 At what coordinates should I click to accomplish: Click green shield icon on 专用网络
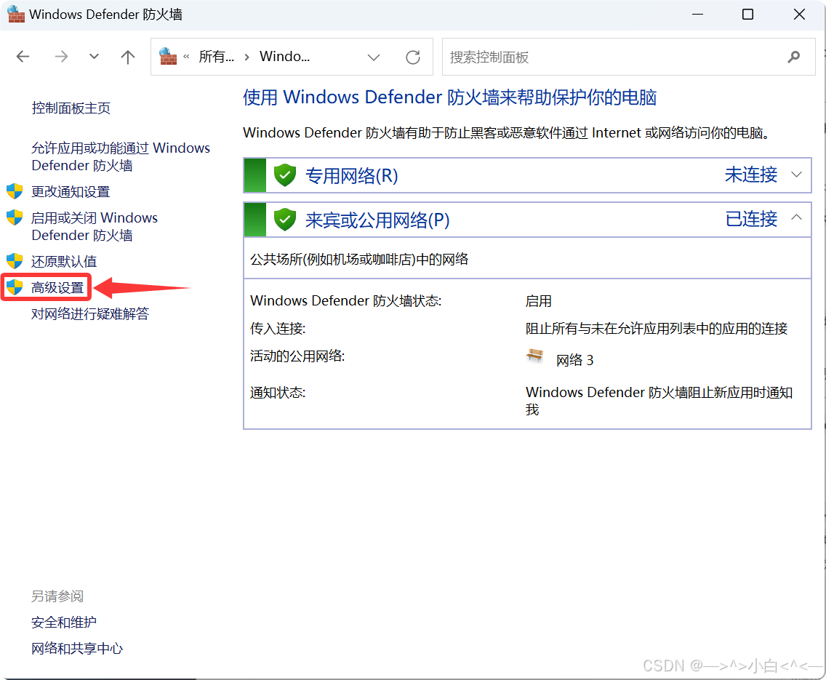[x=285, y=175]
